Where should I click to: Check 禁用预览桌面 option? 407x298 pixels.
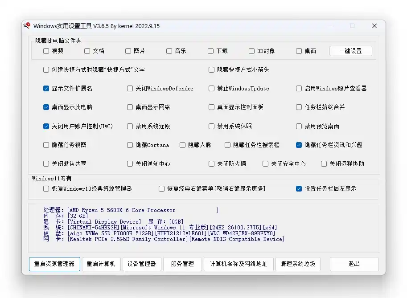(x=299, y=127)
